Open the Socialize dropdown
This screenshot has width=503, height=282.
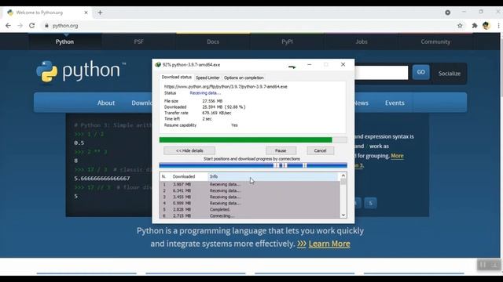pos(450,74)
